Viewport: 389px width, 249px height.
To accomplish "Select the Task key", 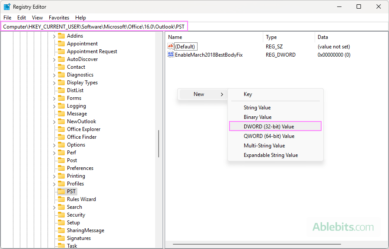I will [72, 246].
